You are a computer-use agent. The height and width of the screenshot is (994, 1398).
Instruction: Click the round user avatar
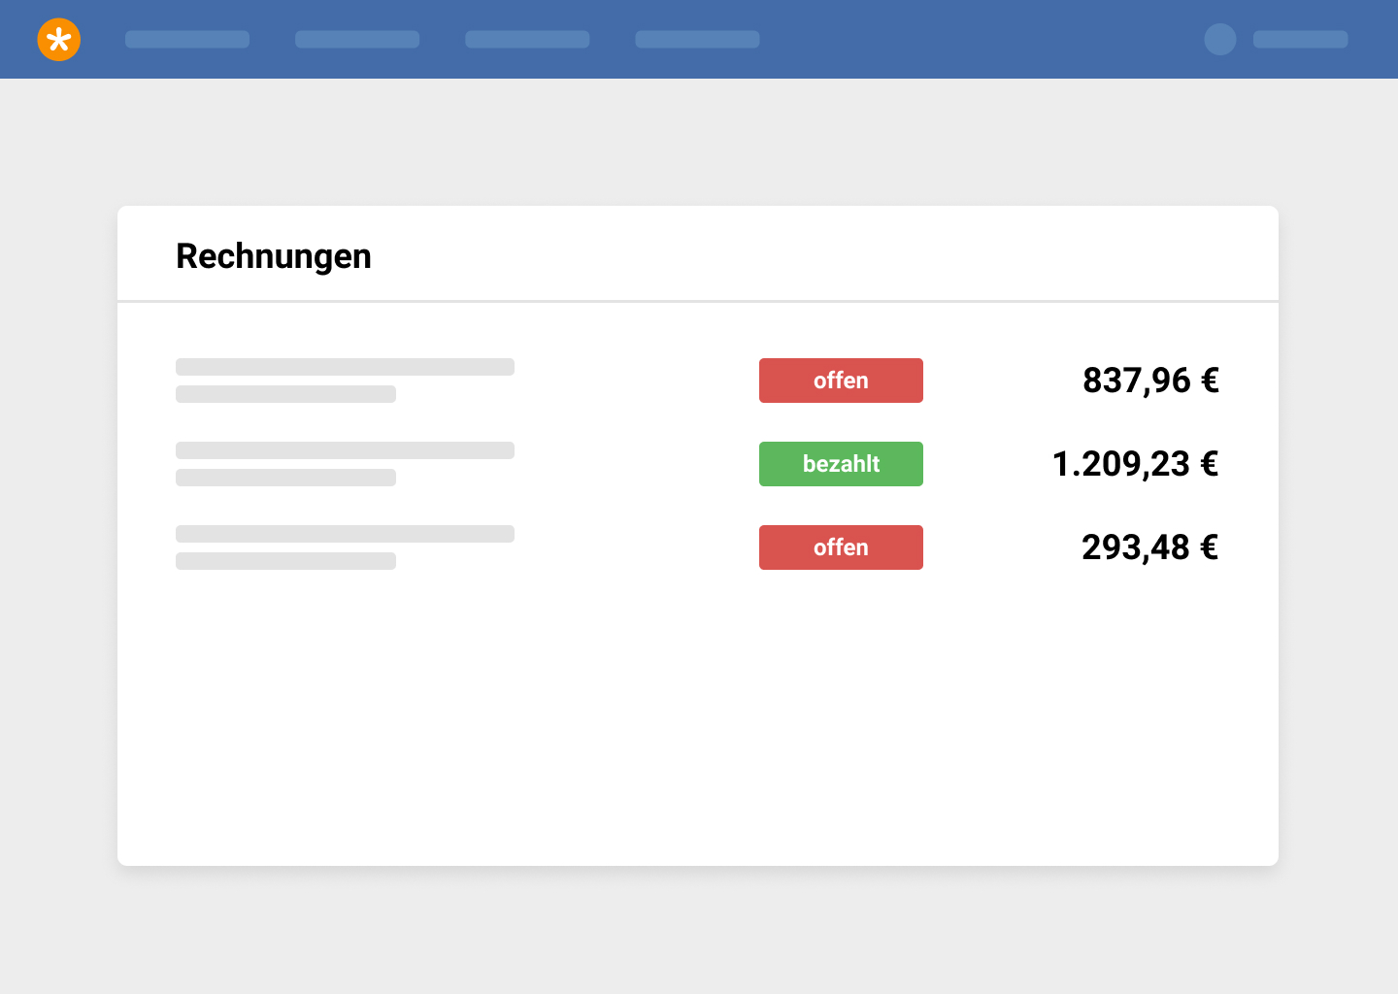tap(1220, 40)
